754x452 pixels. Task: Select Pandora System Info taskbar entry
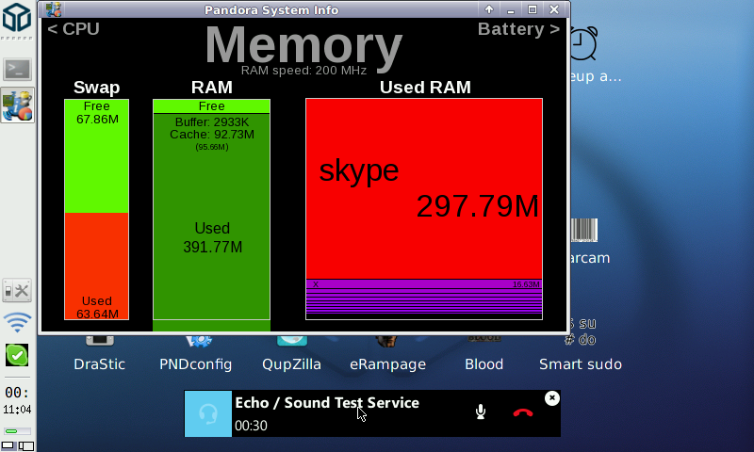point(17,105)
